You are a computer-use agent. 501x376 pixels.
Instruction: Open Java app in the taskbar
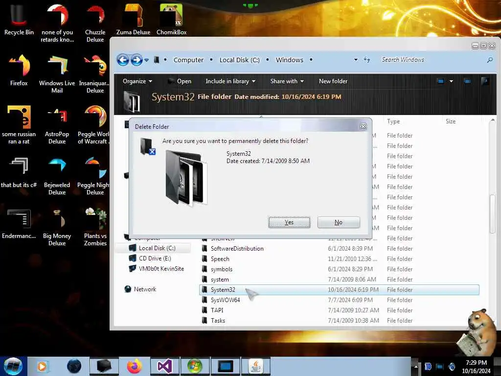pos(255,366)
